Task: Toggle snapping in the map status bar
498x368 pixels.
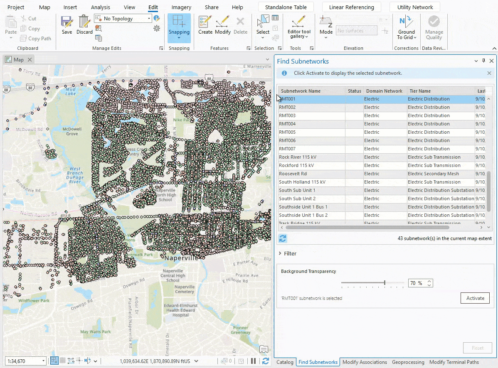Action: pyautogui.click(x=54, y=361)
